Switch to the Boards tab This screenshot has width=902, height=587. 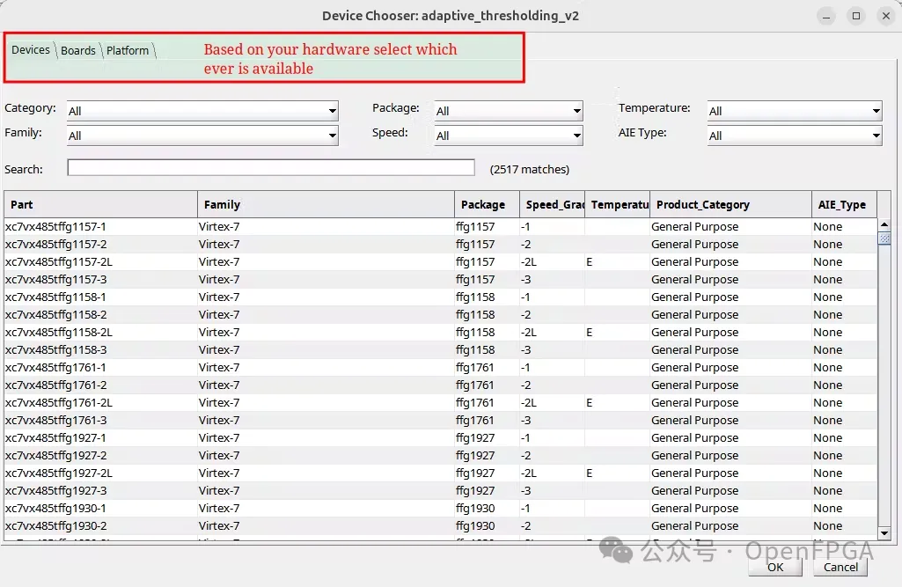[78, 51]
